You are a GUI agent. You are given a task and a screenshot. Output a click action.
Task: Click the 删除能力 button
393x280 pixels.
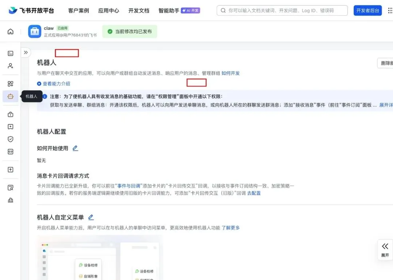click(385, 63)
